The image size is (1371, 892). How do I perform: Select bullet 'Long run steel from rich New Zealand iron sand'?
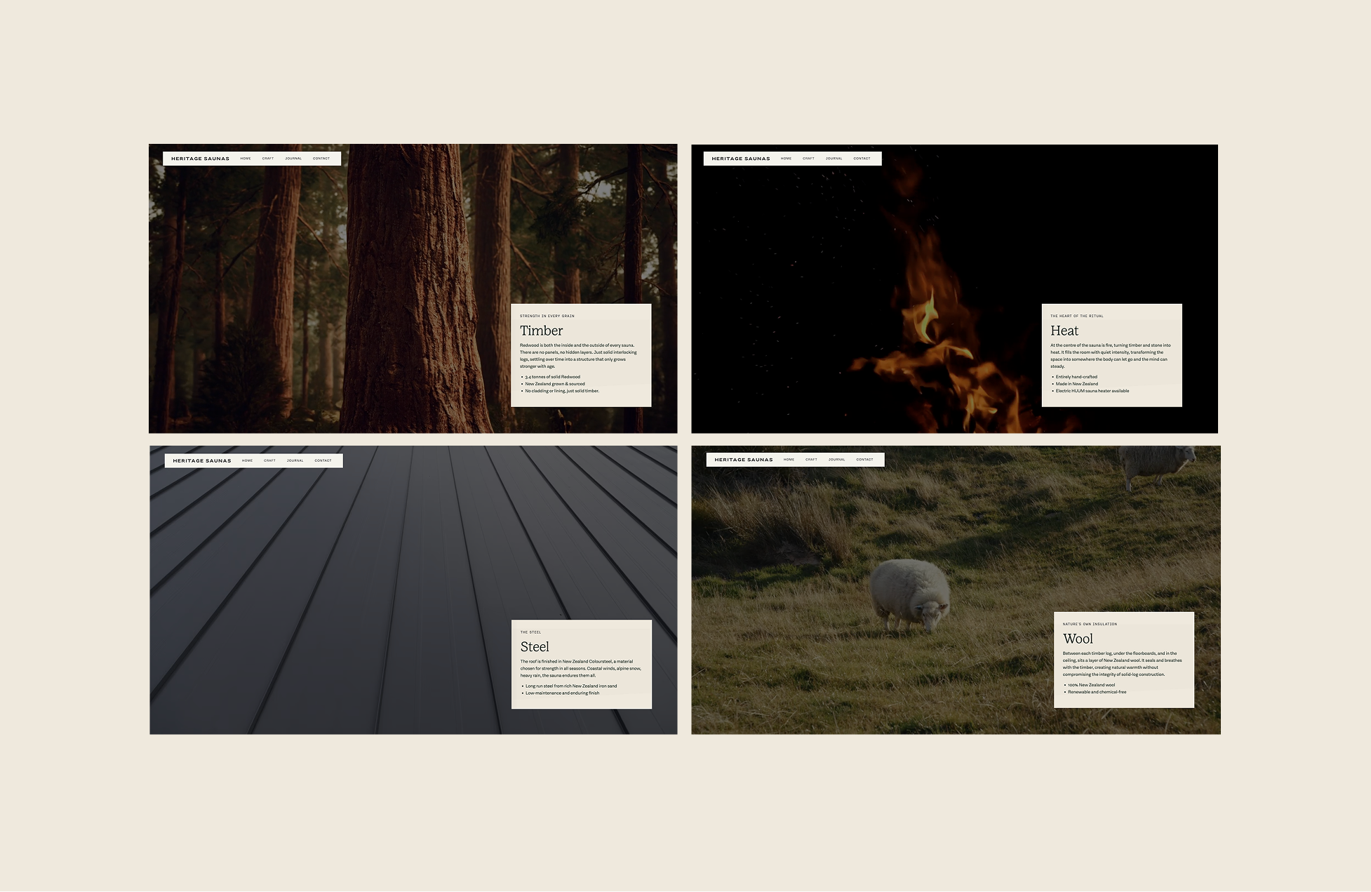pos(571,686)
